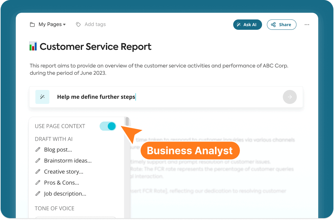Click the tag icon near Add tags
Image resolution: width=334 pixels, height=220 pixels.
coord(78,25)
